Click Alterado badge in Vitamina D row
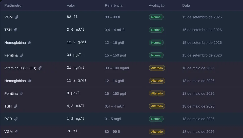This screenshot has height=138, width=243. point(157,68)
